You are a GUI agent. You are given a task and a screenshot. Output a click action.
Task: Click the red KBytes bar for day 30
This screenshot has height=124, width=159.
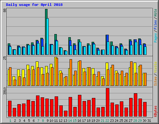145,109
